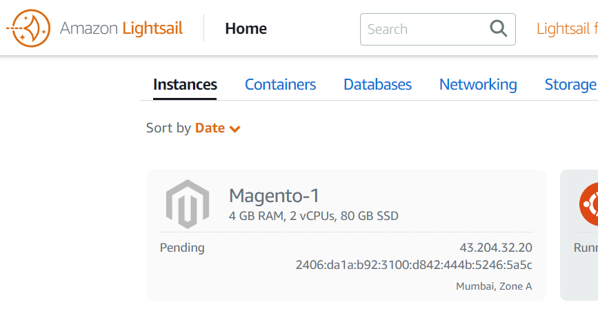Expand the chevron next to Date

(235, 128)
